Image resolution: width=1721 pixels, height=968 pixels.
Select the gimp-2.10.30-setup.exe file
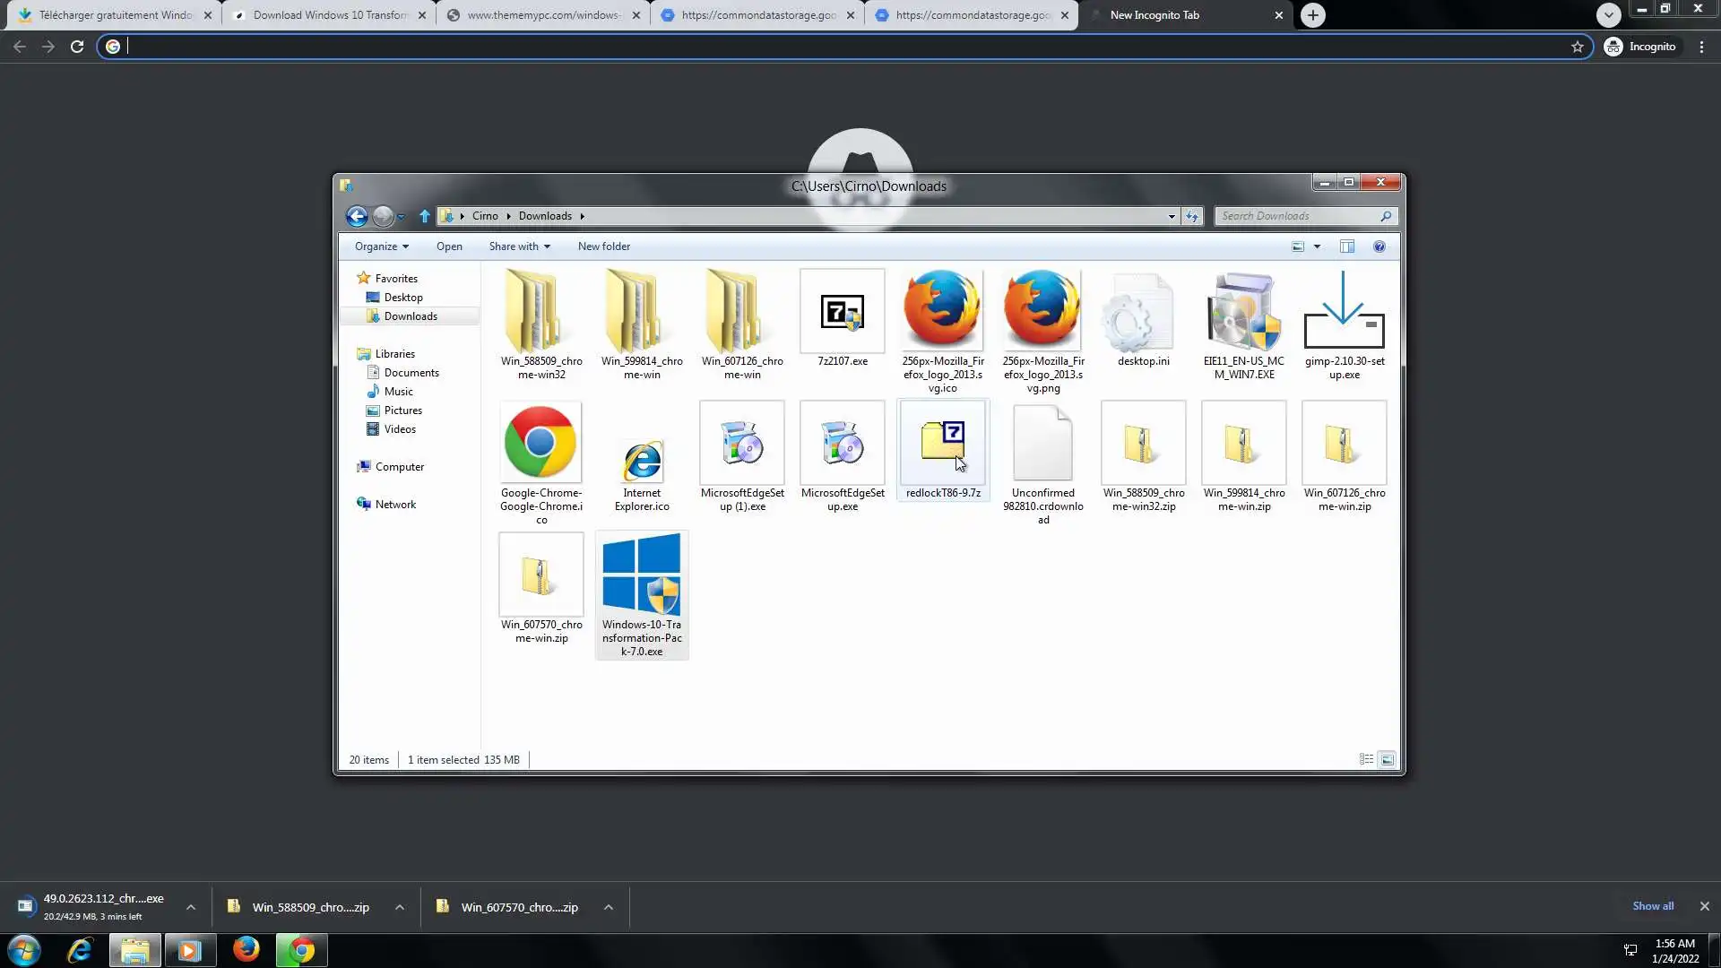point(1344,312)
